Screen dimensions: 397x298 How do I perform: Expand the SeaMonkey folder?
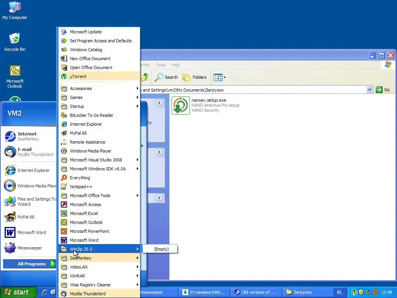tap(99, 258)
